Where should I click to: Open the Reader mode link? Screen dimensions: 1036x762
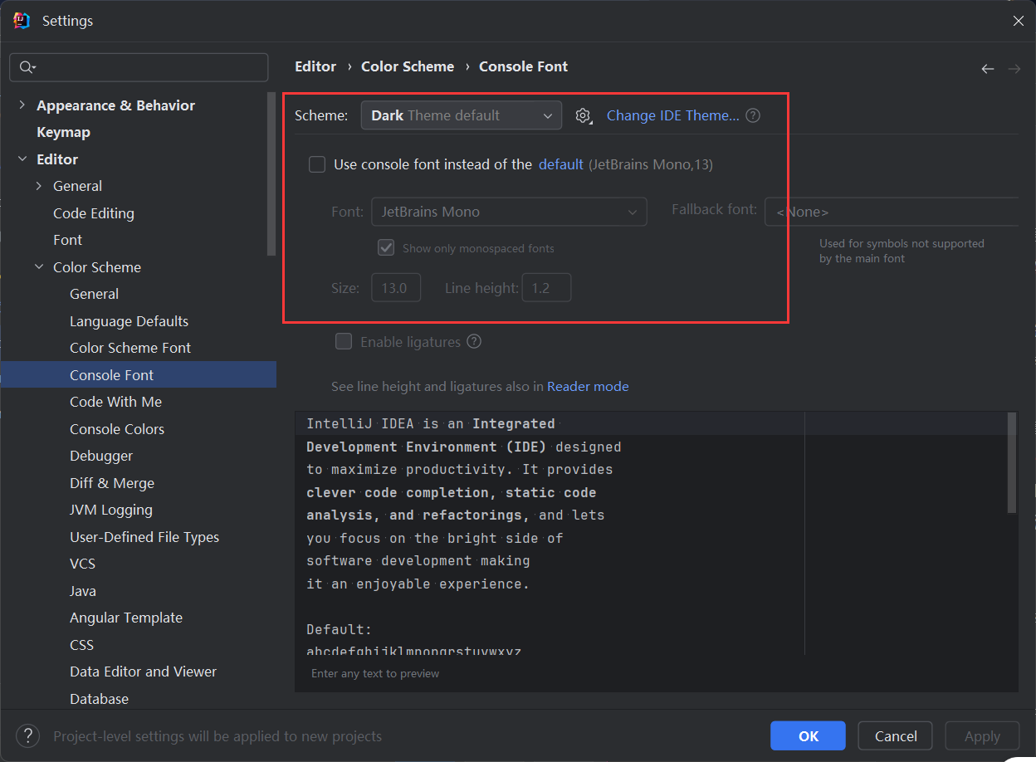coord(588,386)
